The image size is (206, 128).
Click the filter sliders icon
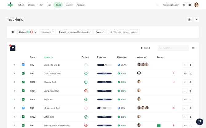click(x=13, y=32)
